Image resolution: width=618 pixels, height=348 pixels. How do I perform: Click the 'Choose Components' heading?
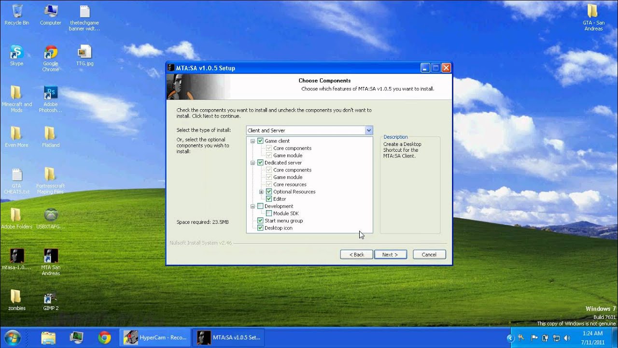(324, 81)
